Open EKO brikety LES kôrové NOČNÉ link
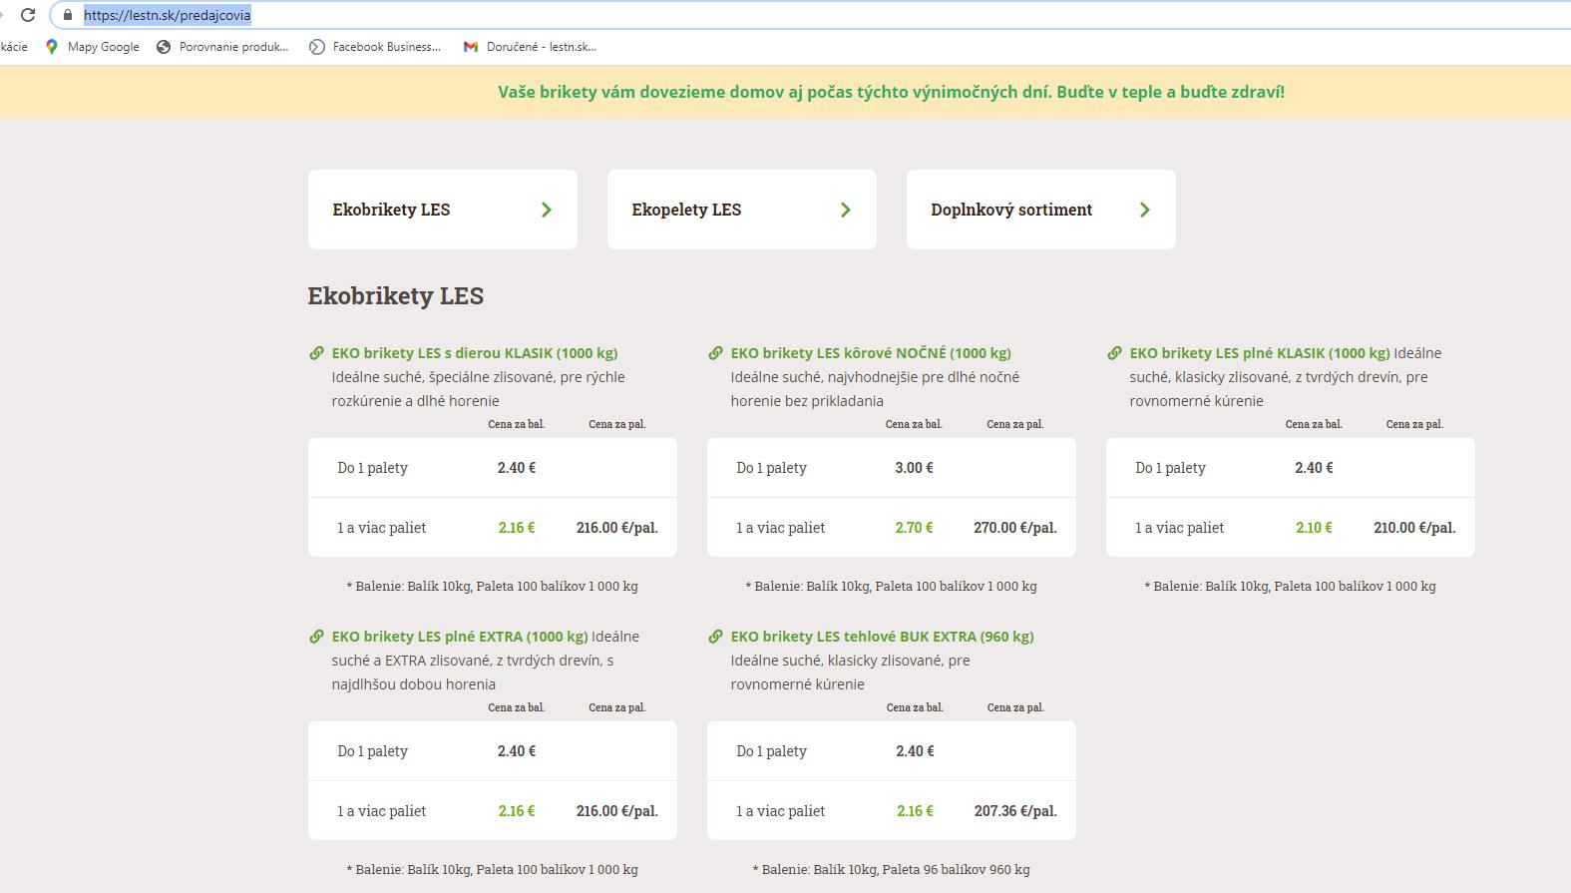 pyautogui.click(x=871, y=353)
